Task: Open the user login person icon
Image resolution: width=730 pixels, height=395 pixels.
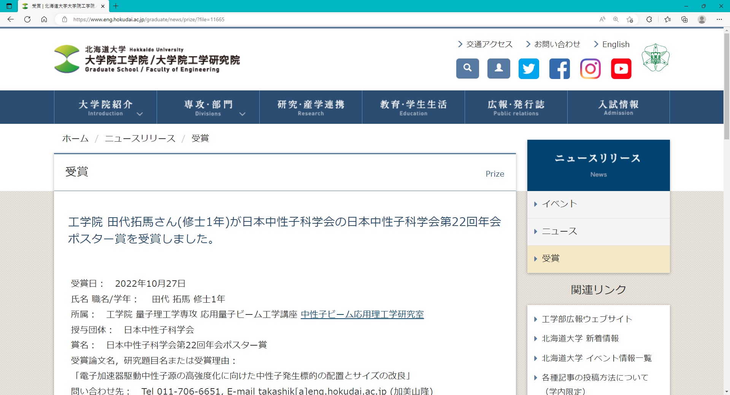Action: tap(499, 68)
